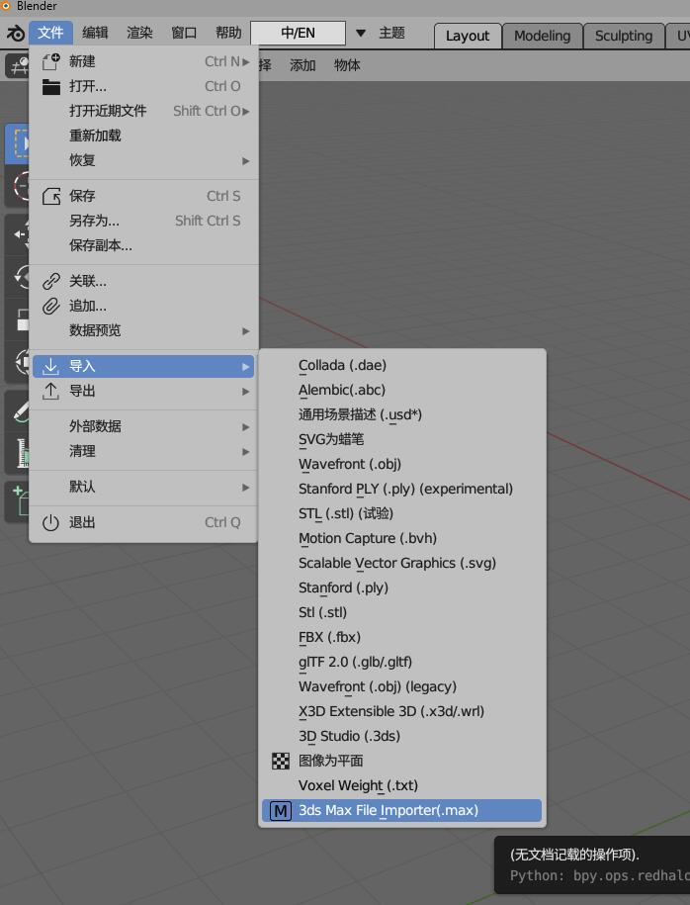690x905 pixels.
Task: Open the 编辑 menu
Action: point(95,33)
